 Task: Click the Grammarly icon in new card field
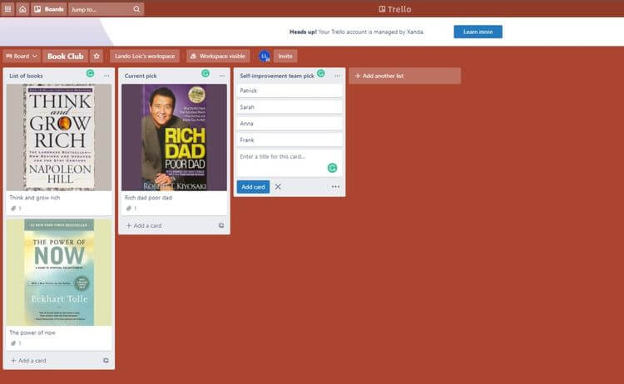point(332,168)
